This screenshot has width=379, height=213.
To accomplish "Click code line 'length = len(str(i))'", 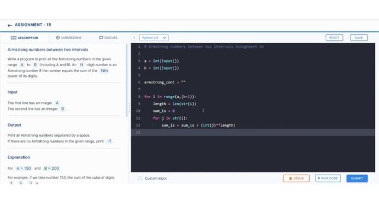I will pyautogui.click(x=175, y=104).
